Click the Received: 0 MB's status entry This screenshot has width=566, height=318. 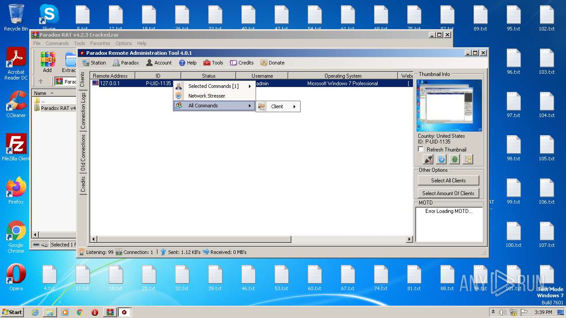pos(225,252)
